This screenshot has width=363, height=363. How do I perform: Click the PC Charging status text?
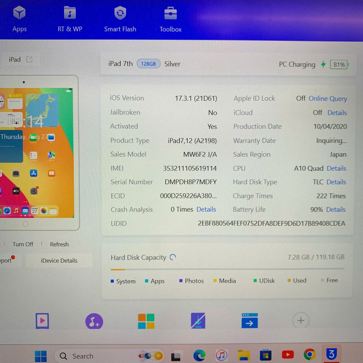[x=297, y=65]
